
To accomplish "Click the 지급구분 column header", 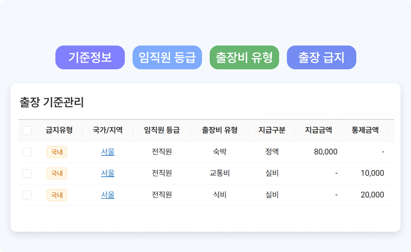I will tap(272, 131).
